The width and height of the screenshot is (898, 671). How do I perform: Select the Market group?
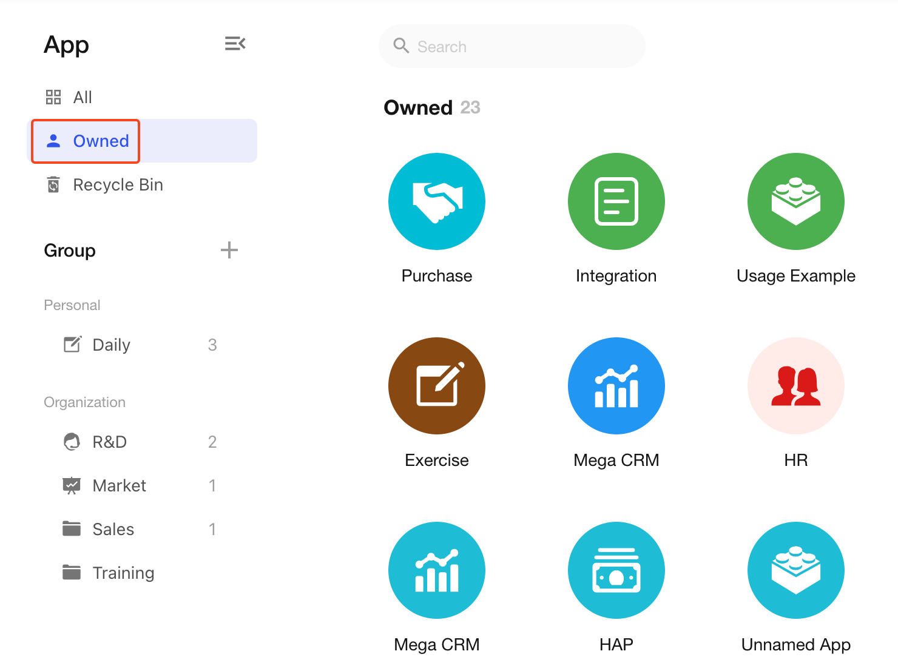click(x=119, y=485)
